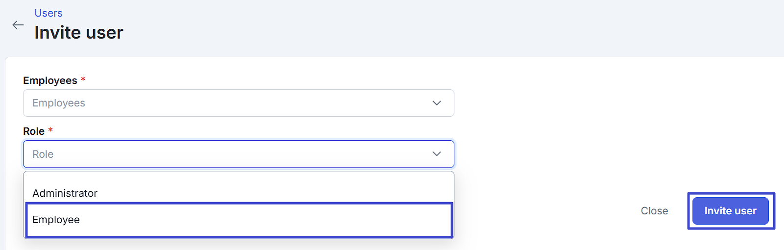Image resolution: width=784 pixels, height=250 pixels.
Task: Click the blue Invite user button
Action: 730,211
